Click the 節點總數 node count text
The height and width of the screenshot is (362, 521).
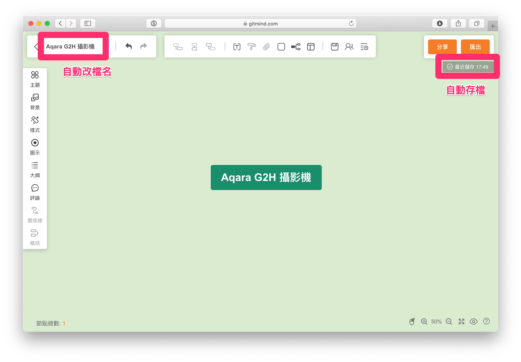[x=51, y=323]
